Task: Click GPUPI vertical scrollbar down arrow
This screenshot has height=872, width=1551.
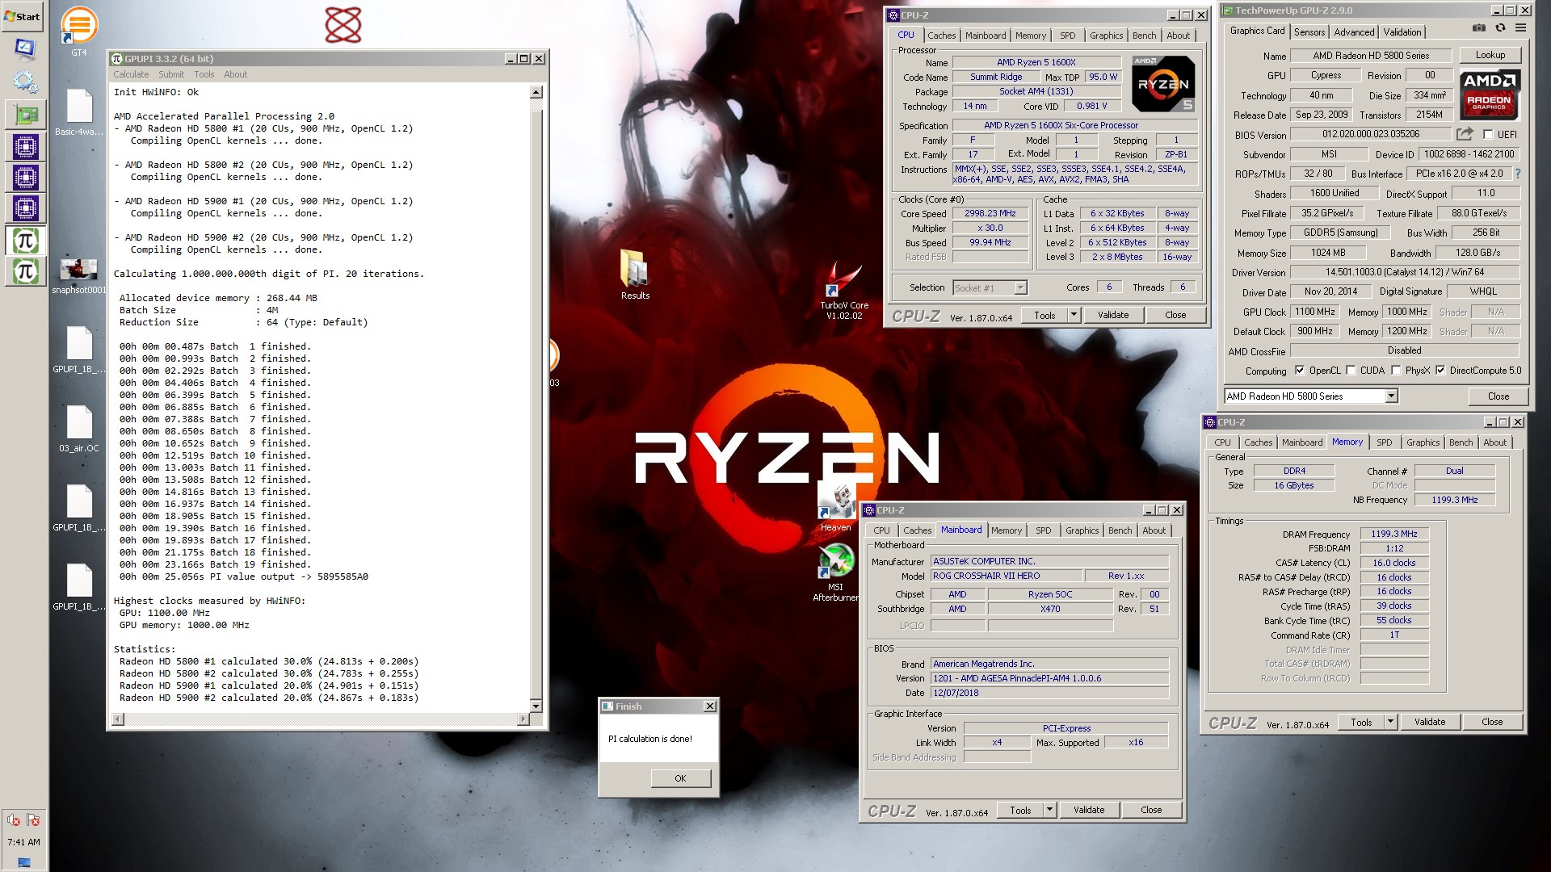Action: 536,706
